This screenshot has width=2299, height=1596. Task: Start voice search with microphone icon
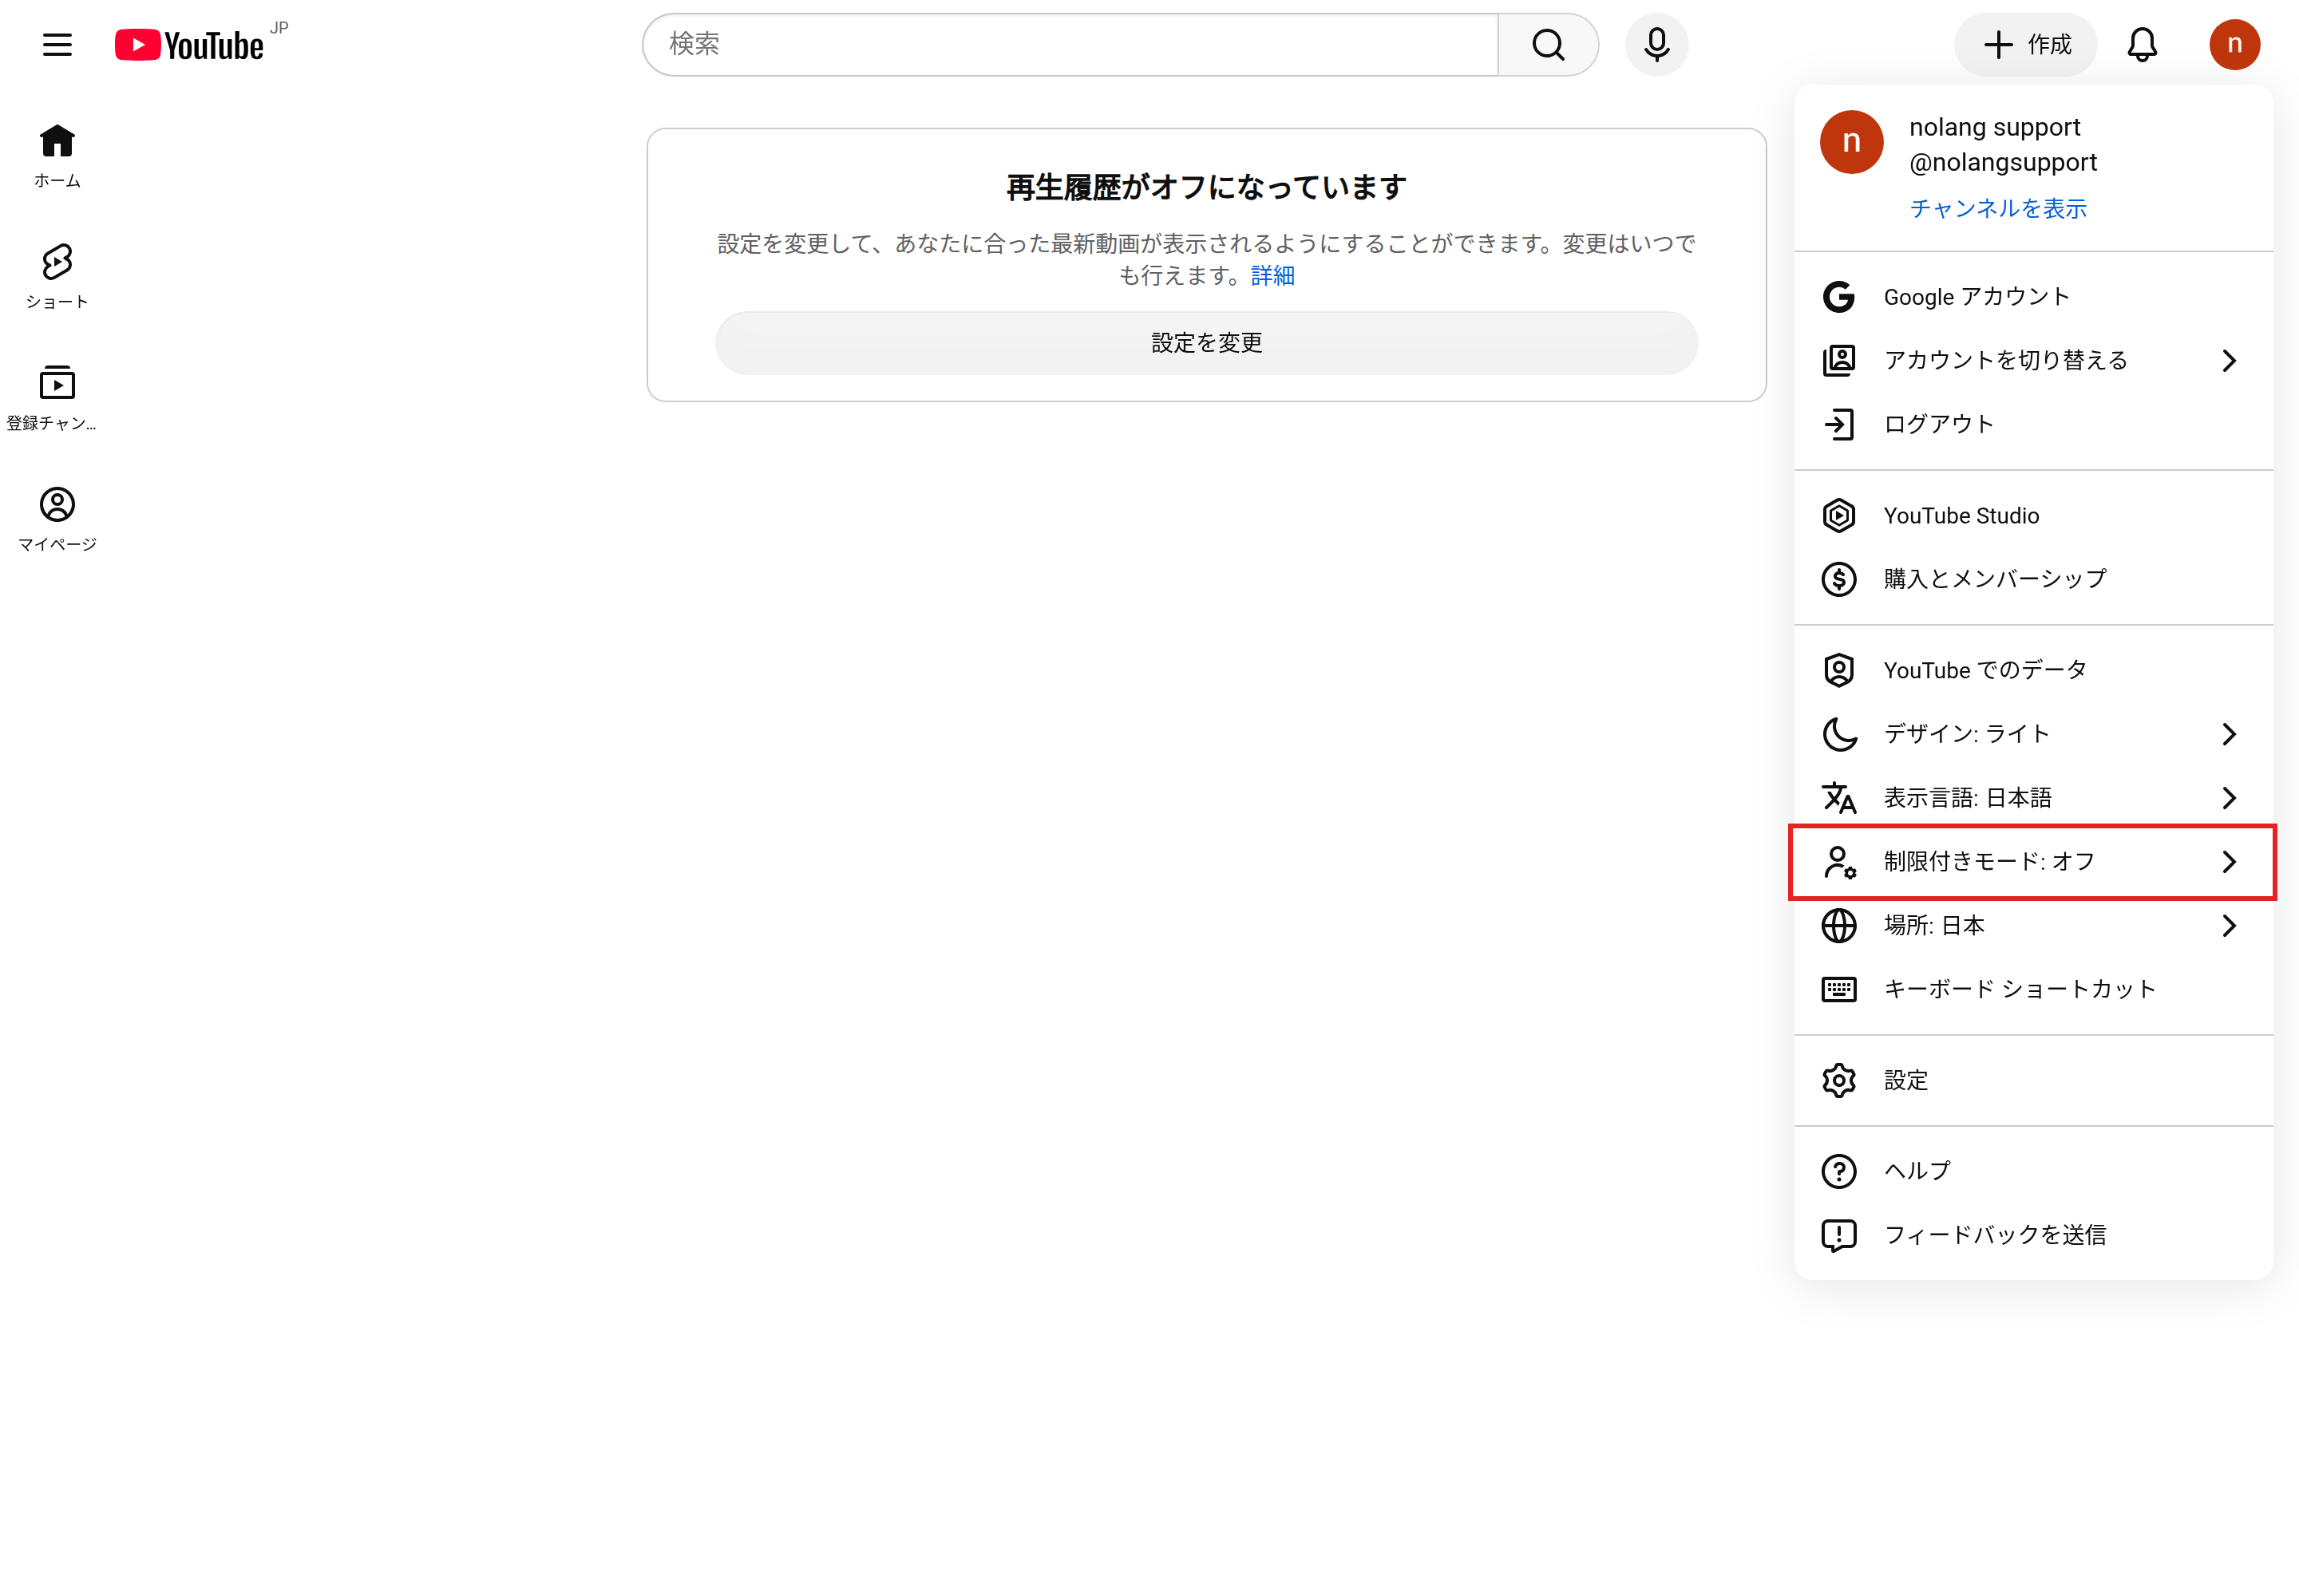tap(1656, 45)
